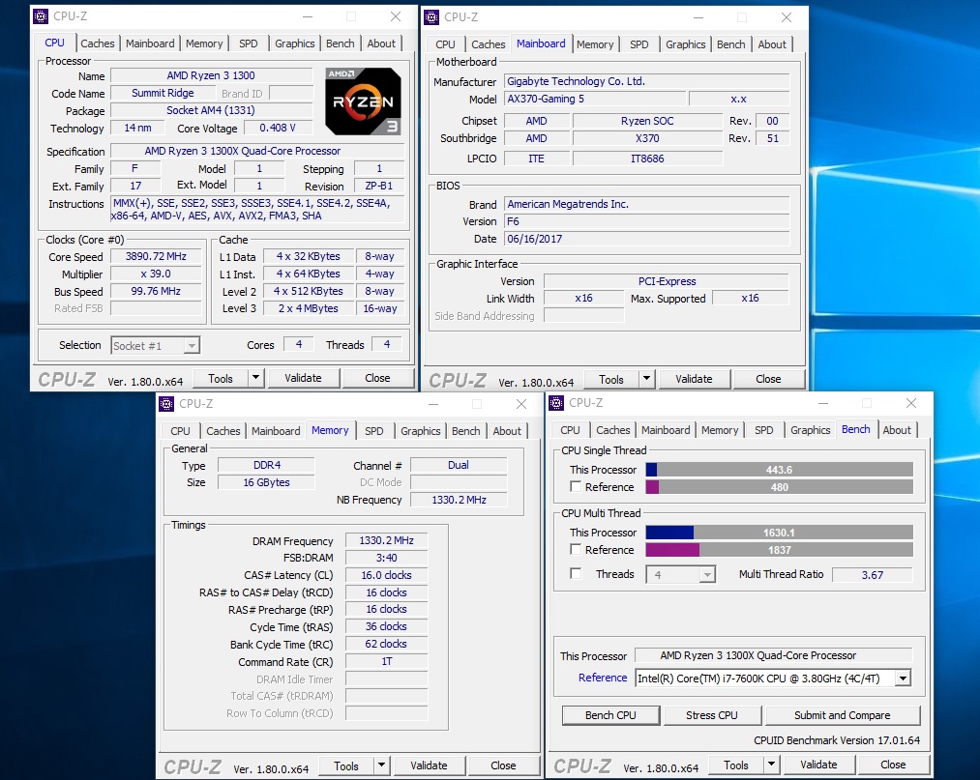Click the Tools button in the Memory window
Image resolution: width=980 pixels, height=780 pixels.
tap(346, 766)
